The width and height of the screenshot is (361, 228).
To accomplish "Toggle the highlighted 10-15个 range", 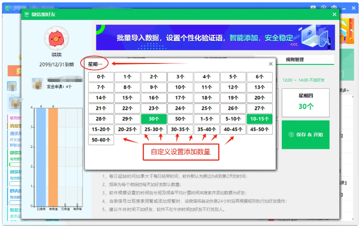I will tap(259, 119).
